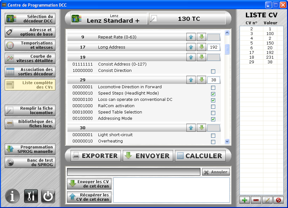The height and width of the screenshot is (208, 288).
Task: Click the programming progress bar
Action: coord(134,172)
